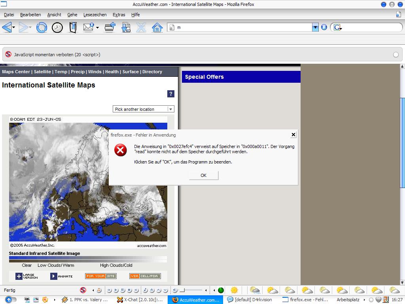Click the Europe infrared satellite image
Image resolution: width=405 pixels, height=304 pixels.
[x=59, y=182]
